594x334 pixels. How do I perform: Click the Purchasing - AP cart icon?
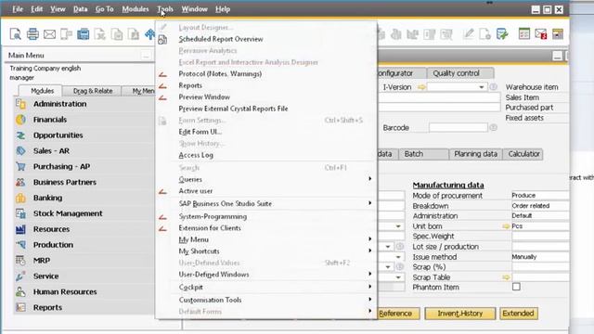coord(20,167)
